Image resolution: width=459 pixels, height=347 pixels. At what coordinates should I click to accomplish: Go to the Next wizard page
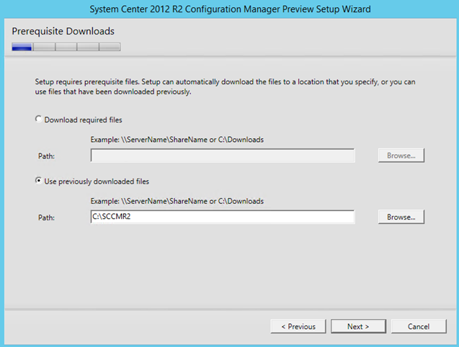(358, 326)
